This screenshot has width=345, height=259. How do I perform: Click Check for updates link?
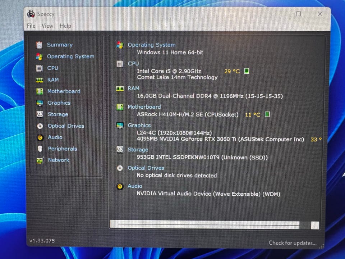click(x=293, y=243)
